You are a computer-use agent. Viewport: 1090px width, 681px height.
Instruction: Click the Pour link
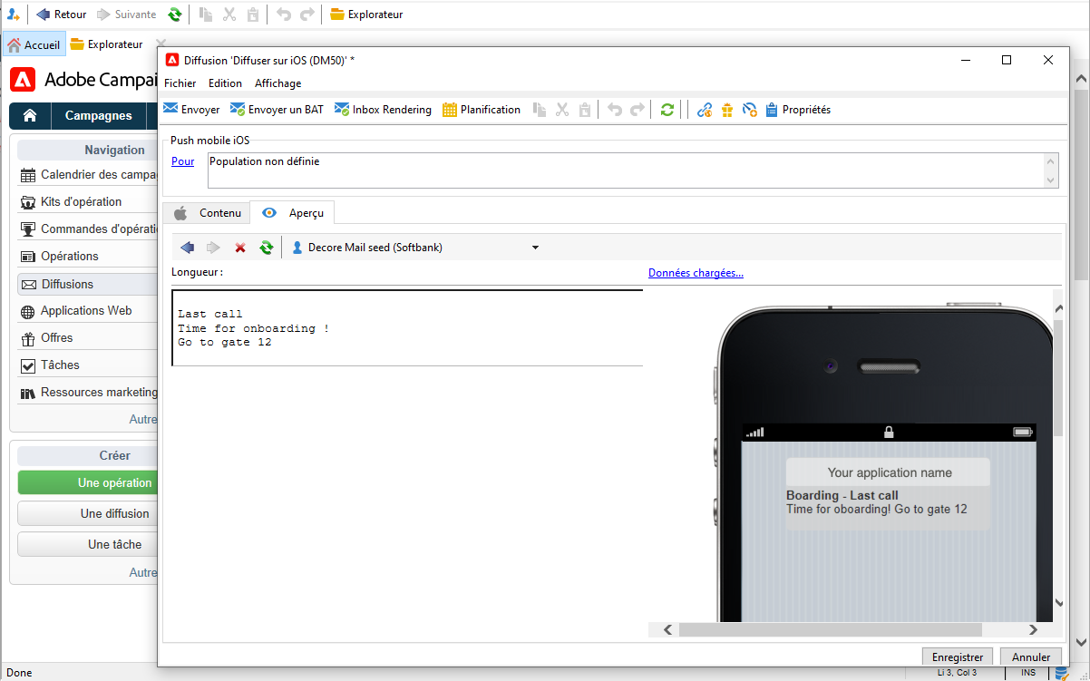pyautogui.click(x=182, y=161)
